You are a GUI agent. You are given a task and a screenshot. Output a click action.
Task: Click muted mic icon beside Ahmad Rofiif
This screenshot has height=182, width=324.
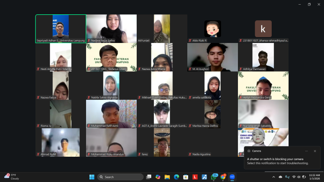coord(38,154)
